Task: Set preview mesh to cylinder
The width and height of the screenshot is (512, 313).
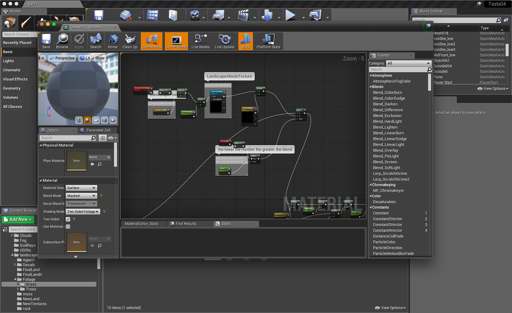Action: point(79,120)
